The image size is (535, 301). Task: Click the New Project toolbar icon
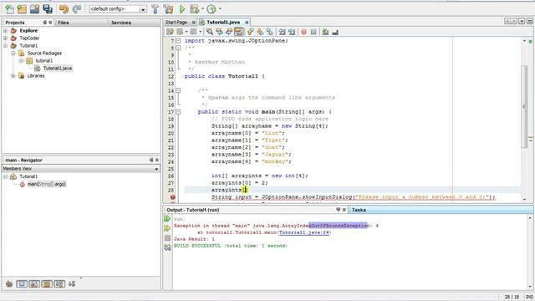(23, 9)
